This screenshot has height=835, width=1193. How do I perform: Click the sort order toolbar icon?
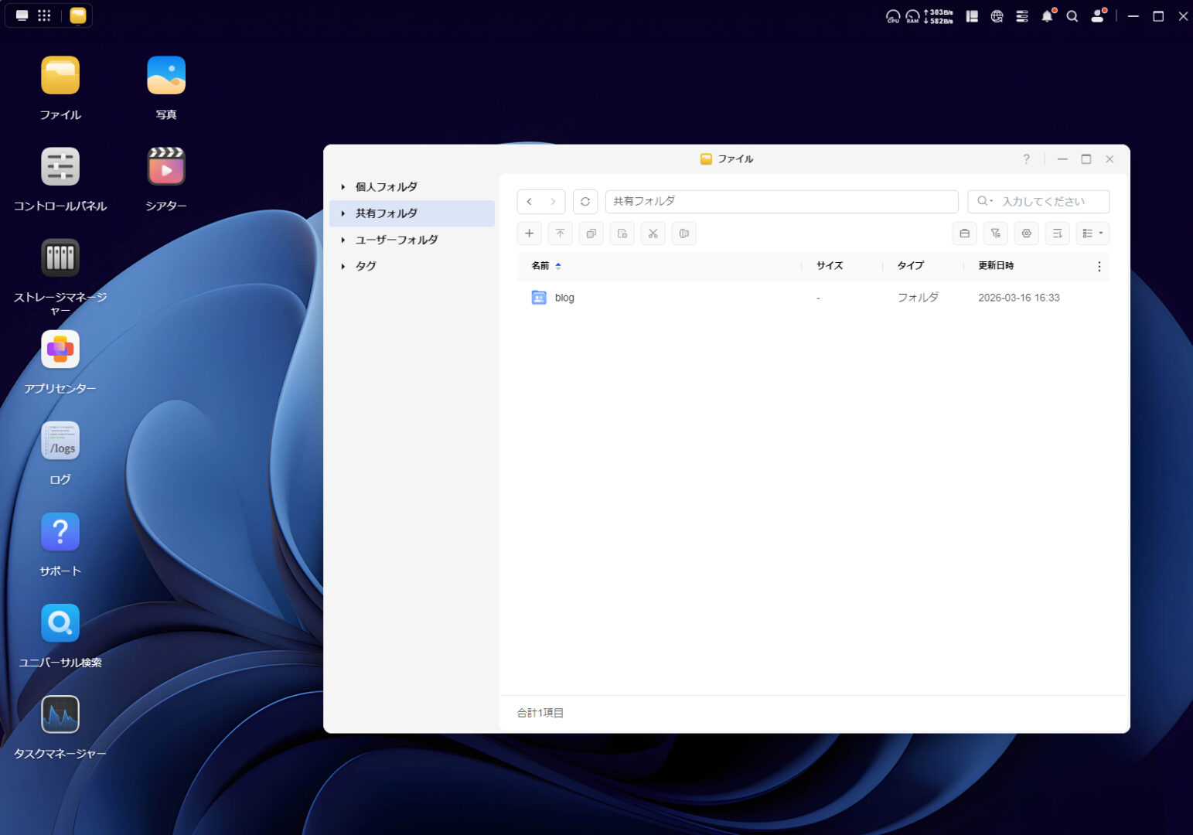click(x=1057, y=233)
